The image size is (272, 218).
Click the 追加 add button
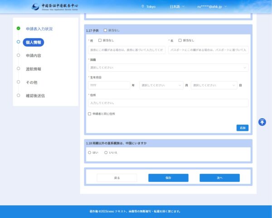(242, 128)
